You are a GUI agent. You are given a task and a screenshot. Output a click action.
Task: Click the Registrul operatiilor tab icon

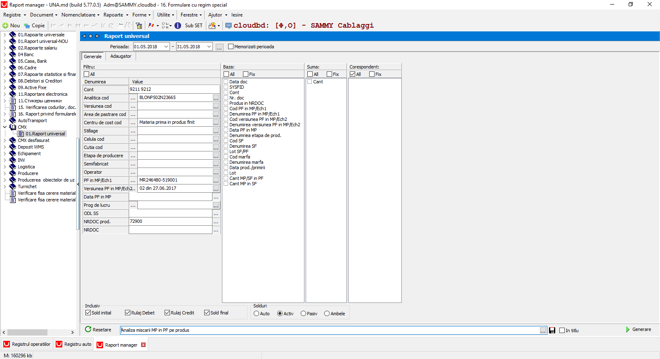(x=7, y=344)
